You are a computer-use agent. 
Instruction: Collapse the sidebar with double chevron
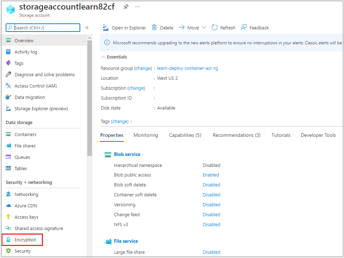point(87,28)
